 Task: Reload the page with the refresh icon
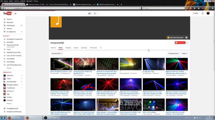click(x=140, y=8)
